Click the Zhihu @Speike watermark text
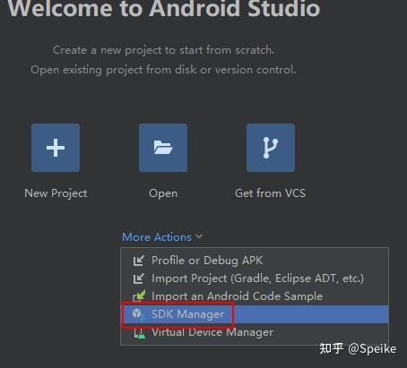The width and height of the screenshot is (407, 368). [x=358, y=348]
